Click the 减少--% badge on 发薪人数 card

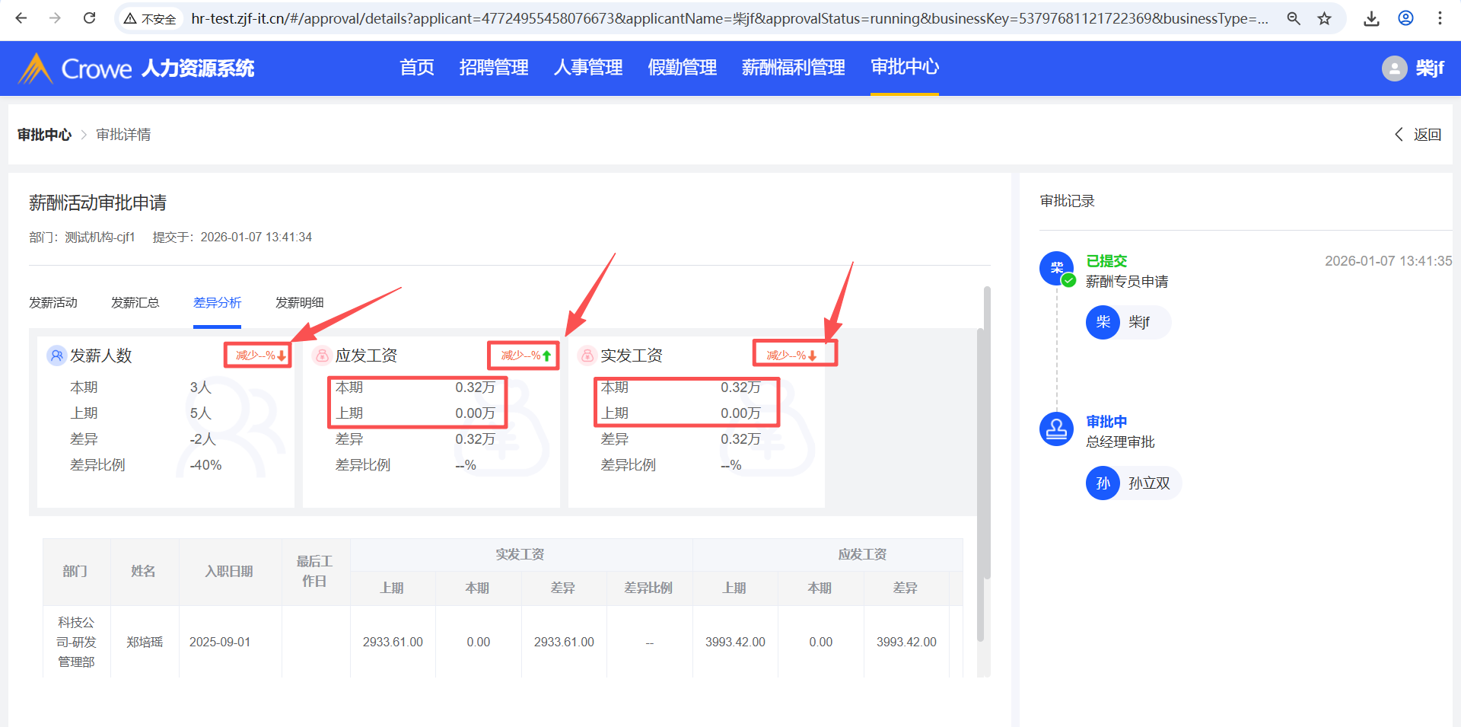[260, 356]
